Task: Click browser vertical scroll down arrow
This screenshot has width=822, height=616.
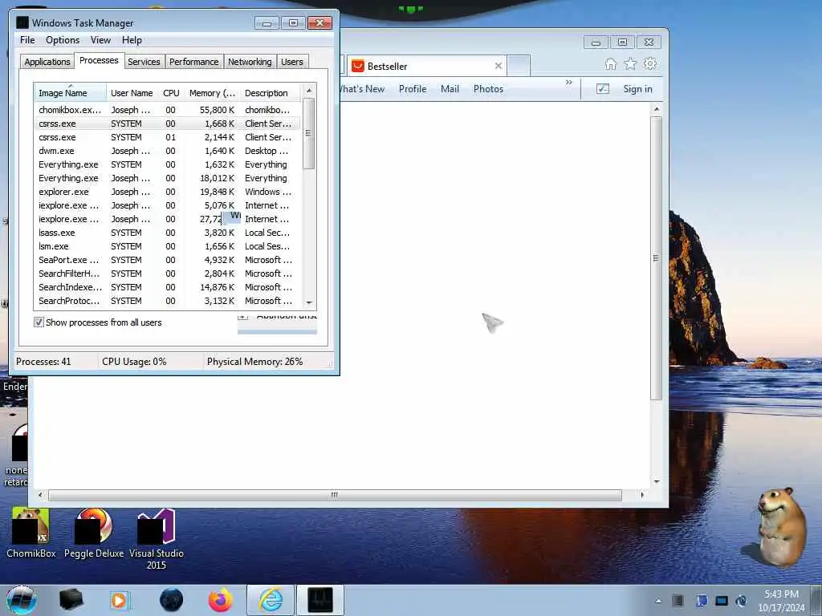Action: (657, 481)
